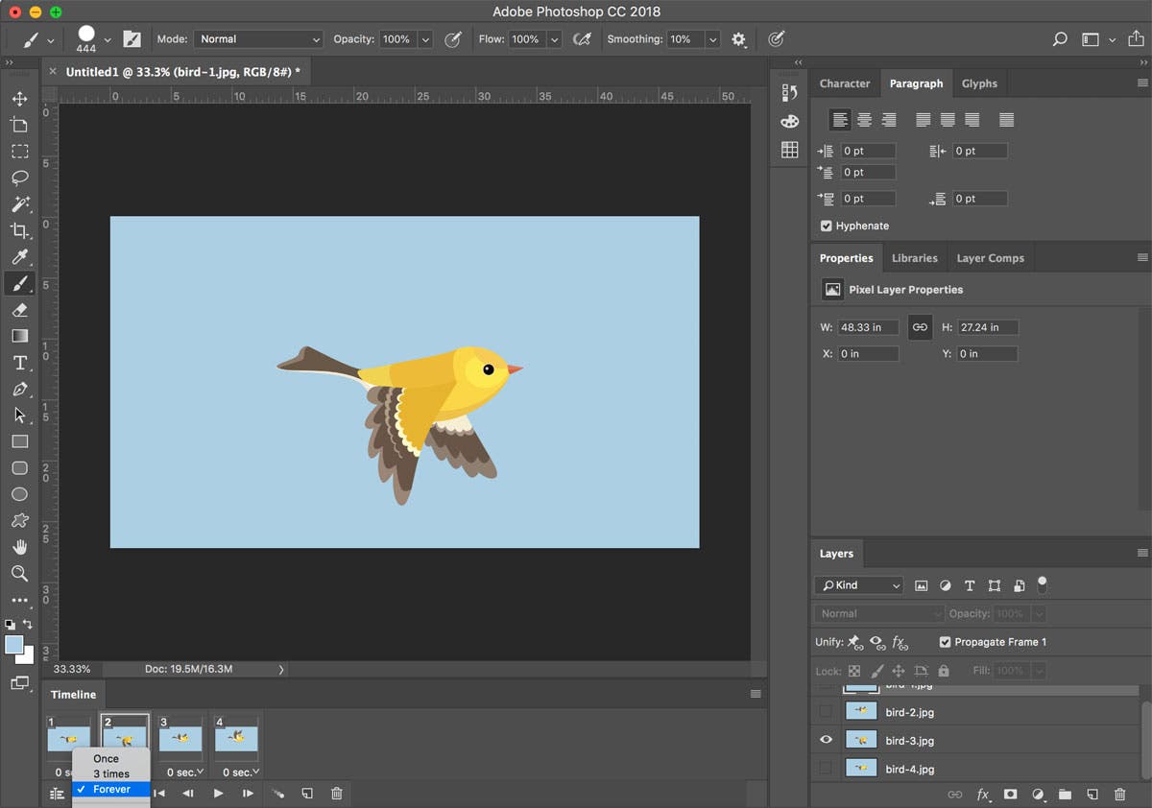
Task: Open the Smoothing value dropdown arrow
Action: (712, 39)
